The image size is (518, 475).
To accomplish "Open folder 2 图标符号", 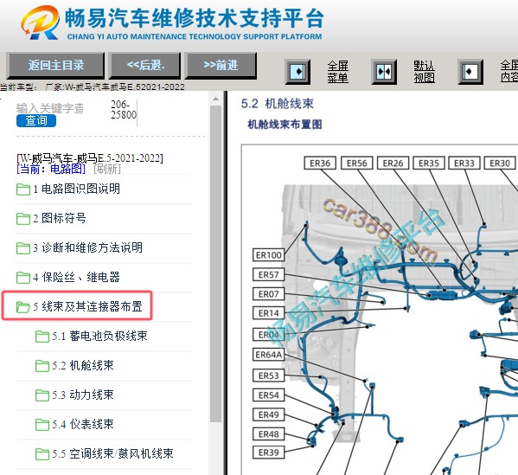I will [x=60, y=218].
